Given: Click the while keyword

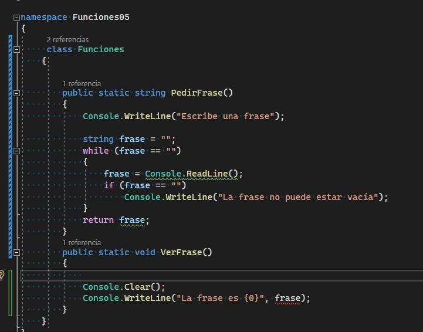Looking at the screenshot, I should [x=96, y=151].
